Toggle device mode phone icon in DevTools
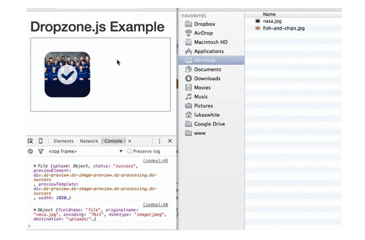This screenshot has width=365, height=240. 41,141
